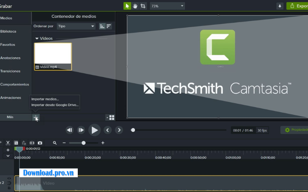Toggle track 2 visibility eye icon

point(9,179)
